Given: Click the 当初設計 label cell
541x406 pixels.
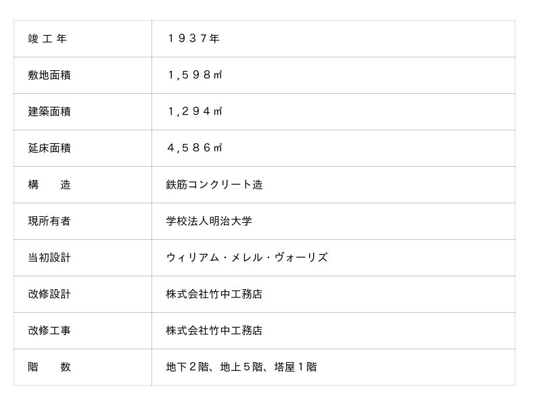Looking at the screenshot, I should (x=49, y=257).
